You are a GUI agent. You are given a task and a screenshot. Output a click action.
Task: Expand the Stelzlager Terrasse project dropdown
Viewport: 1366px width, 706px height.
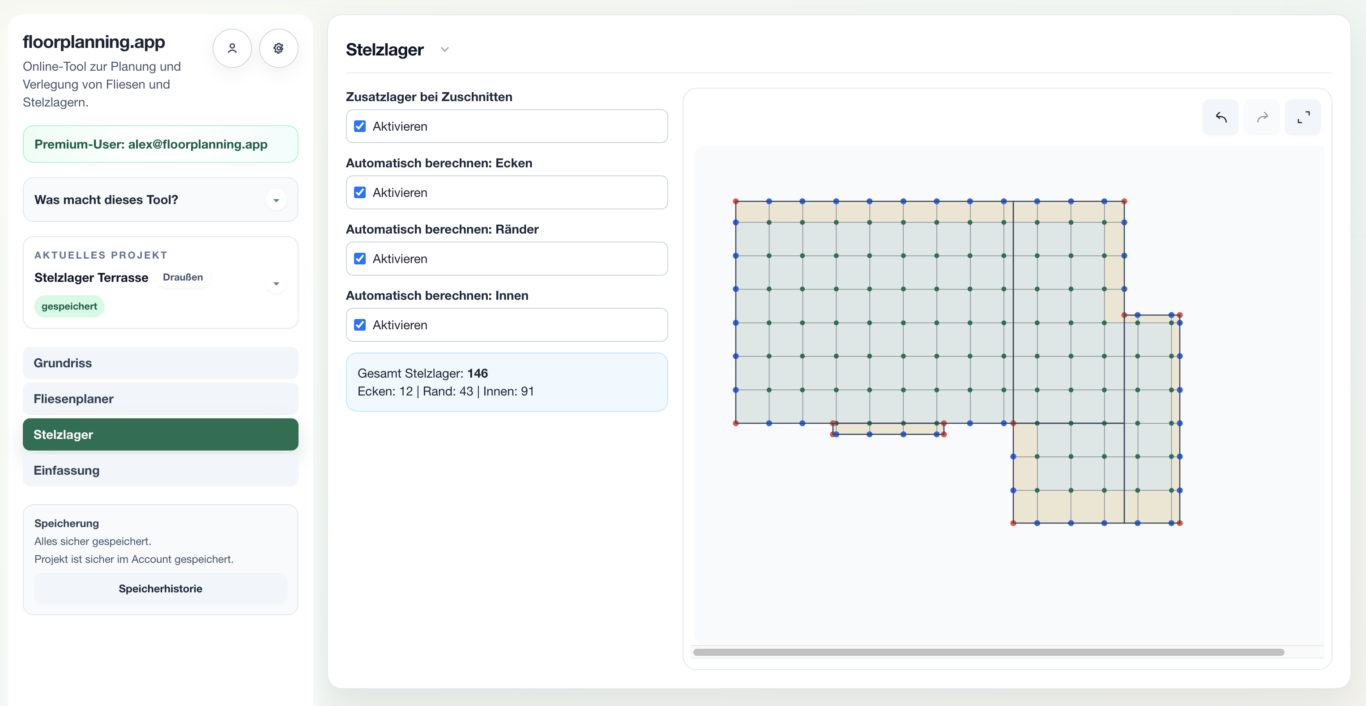click(276, 284)
